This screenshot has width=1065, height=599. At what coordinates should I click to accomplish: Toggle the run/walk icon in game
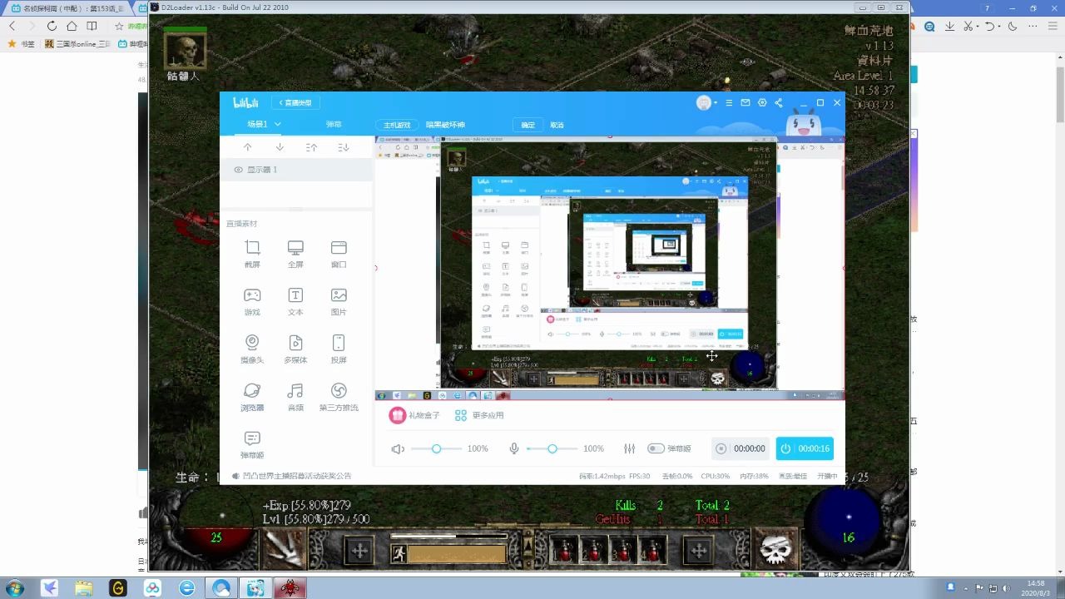pos(399,554)
